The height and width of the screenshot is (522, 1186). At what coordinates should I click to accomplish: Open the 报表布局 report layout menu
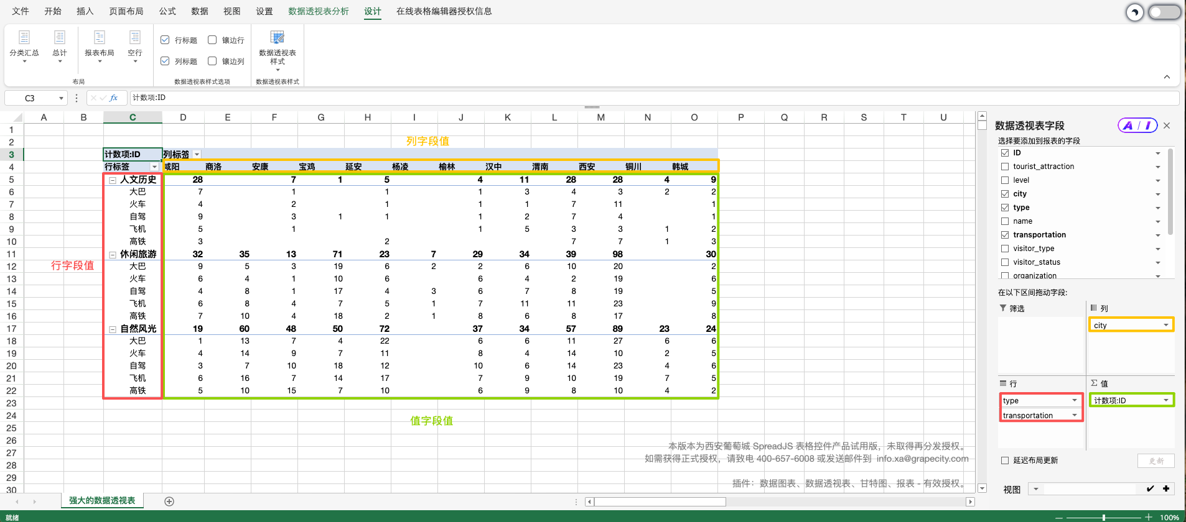pyautogui.click(x=100, y=47)
